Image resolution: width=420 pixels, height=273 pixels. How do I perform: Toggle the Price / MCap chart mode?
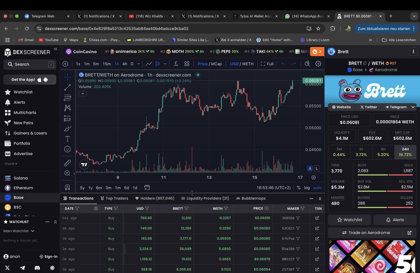[x=210, y=64]
